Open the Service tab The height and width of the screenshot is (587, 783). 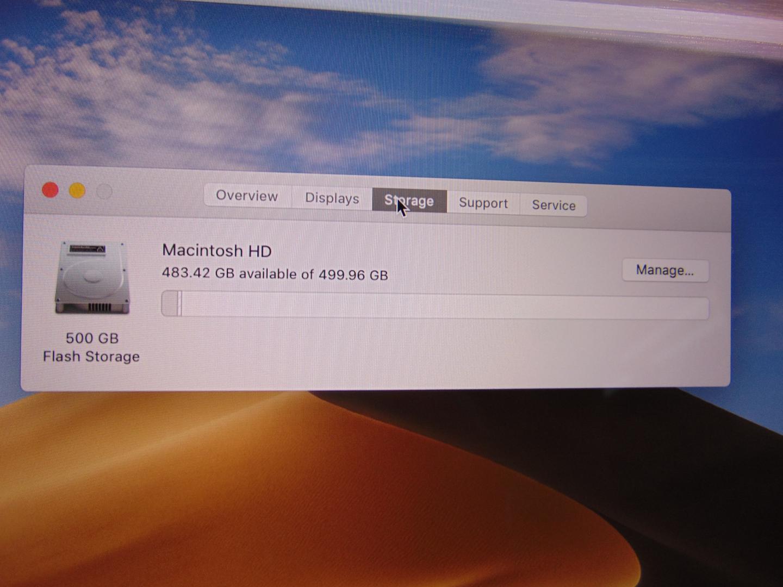point(554,205)
